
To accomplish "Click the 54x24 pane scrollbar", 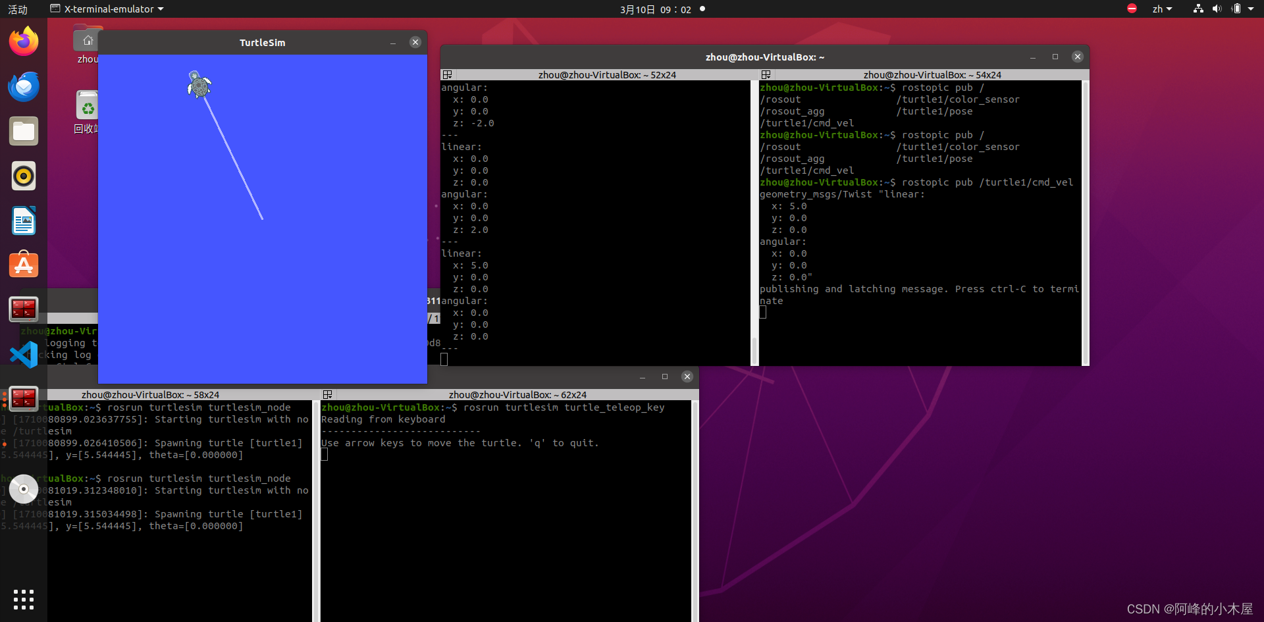I will (1085, 223).
